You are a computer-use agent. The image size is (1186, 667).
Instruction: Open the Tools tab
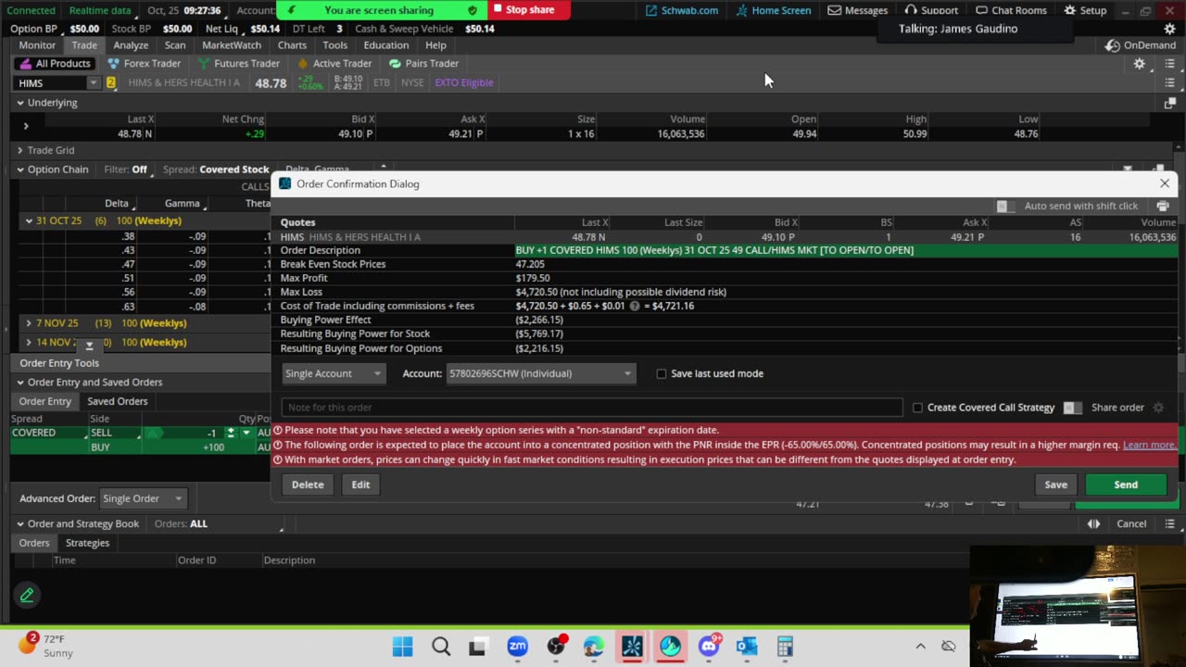click(335, 45)
